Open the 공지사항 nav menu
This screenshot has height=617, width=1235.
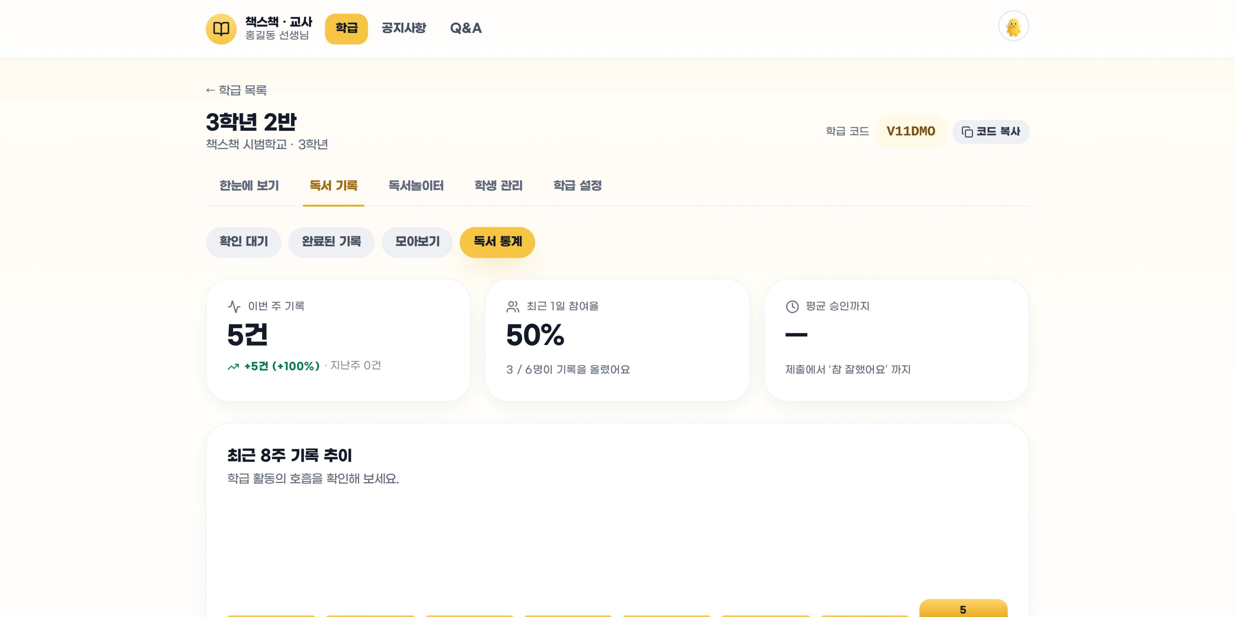(404, 28)
